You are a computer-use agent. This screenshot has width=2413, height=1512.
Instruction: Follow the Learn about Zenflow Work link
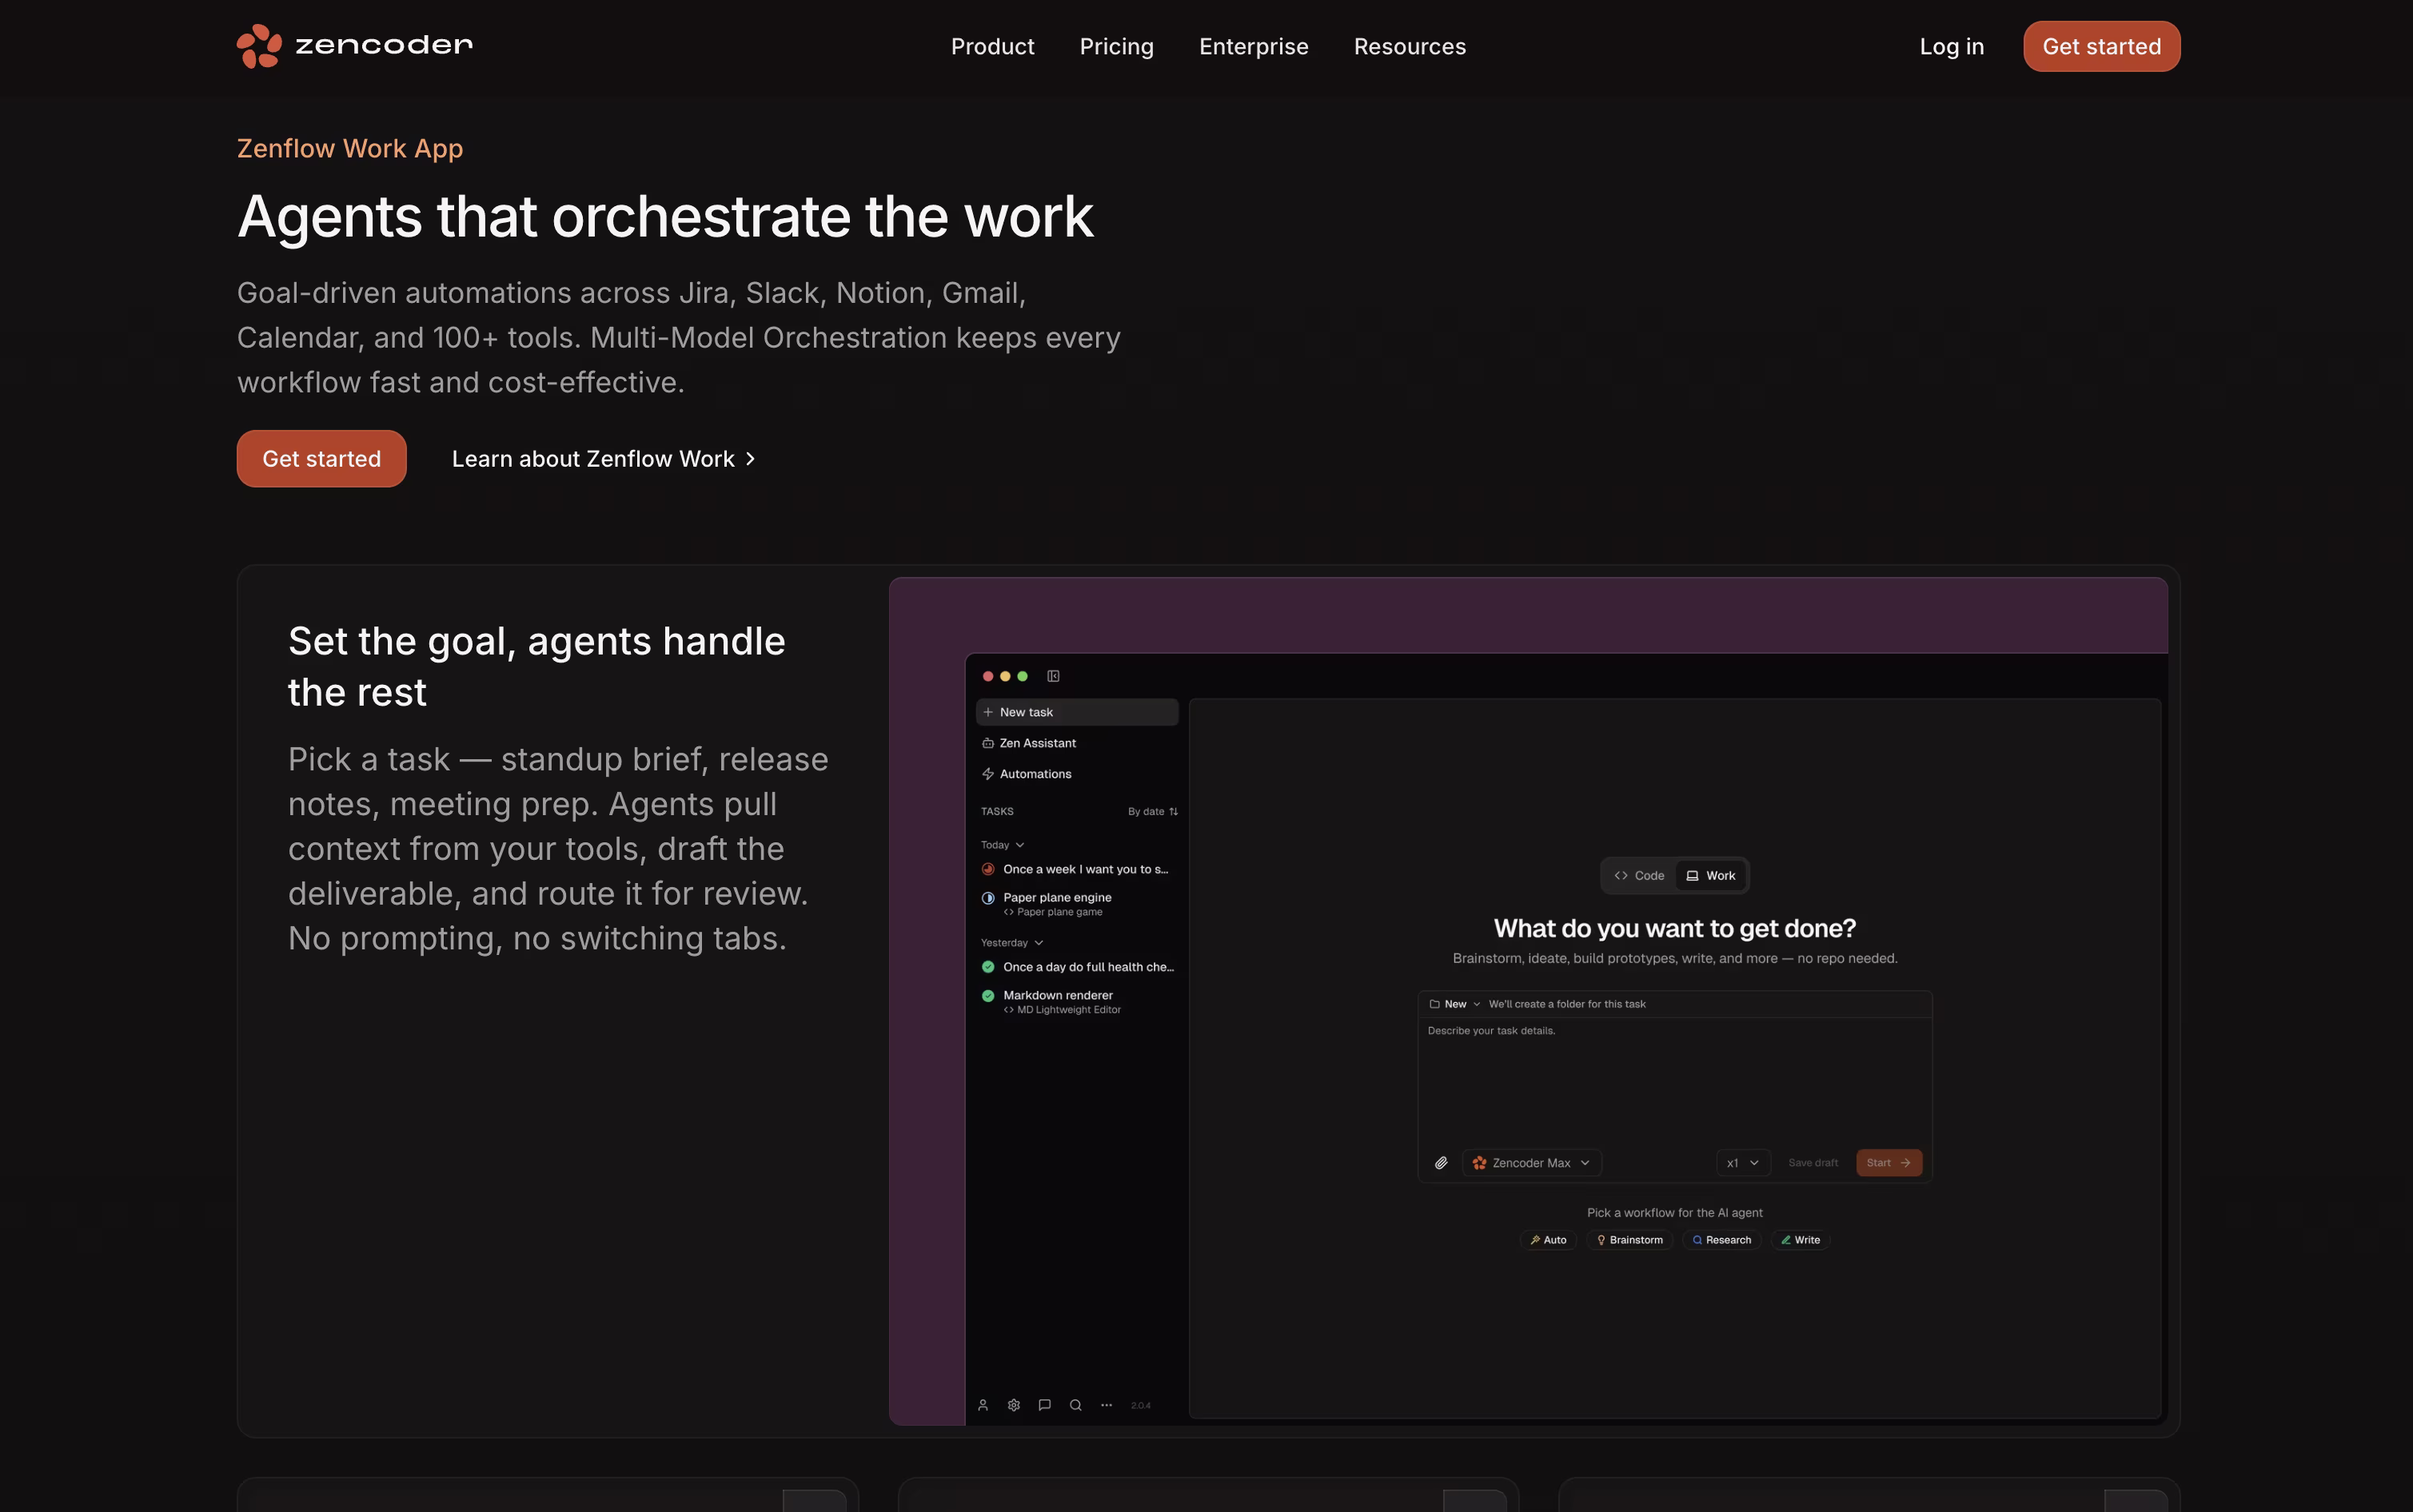(x=603, y=459)
